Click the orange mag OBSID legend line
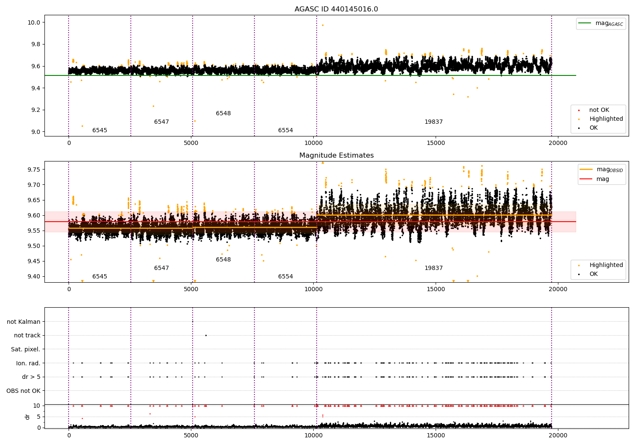The width and height of the screenshot is (635, 445). pos(586,170)
